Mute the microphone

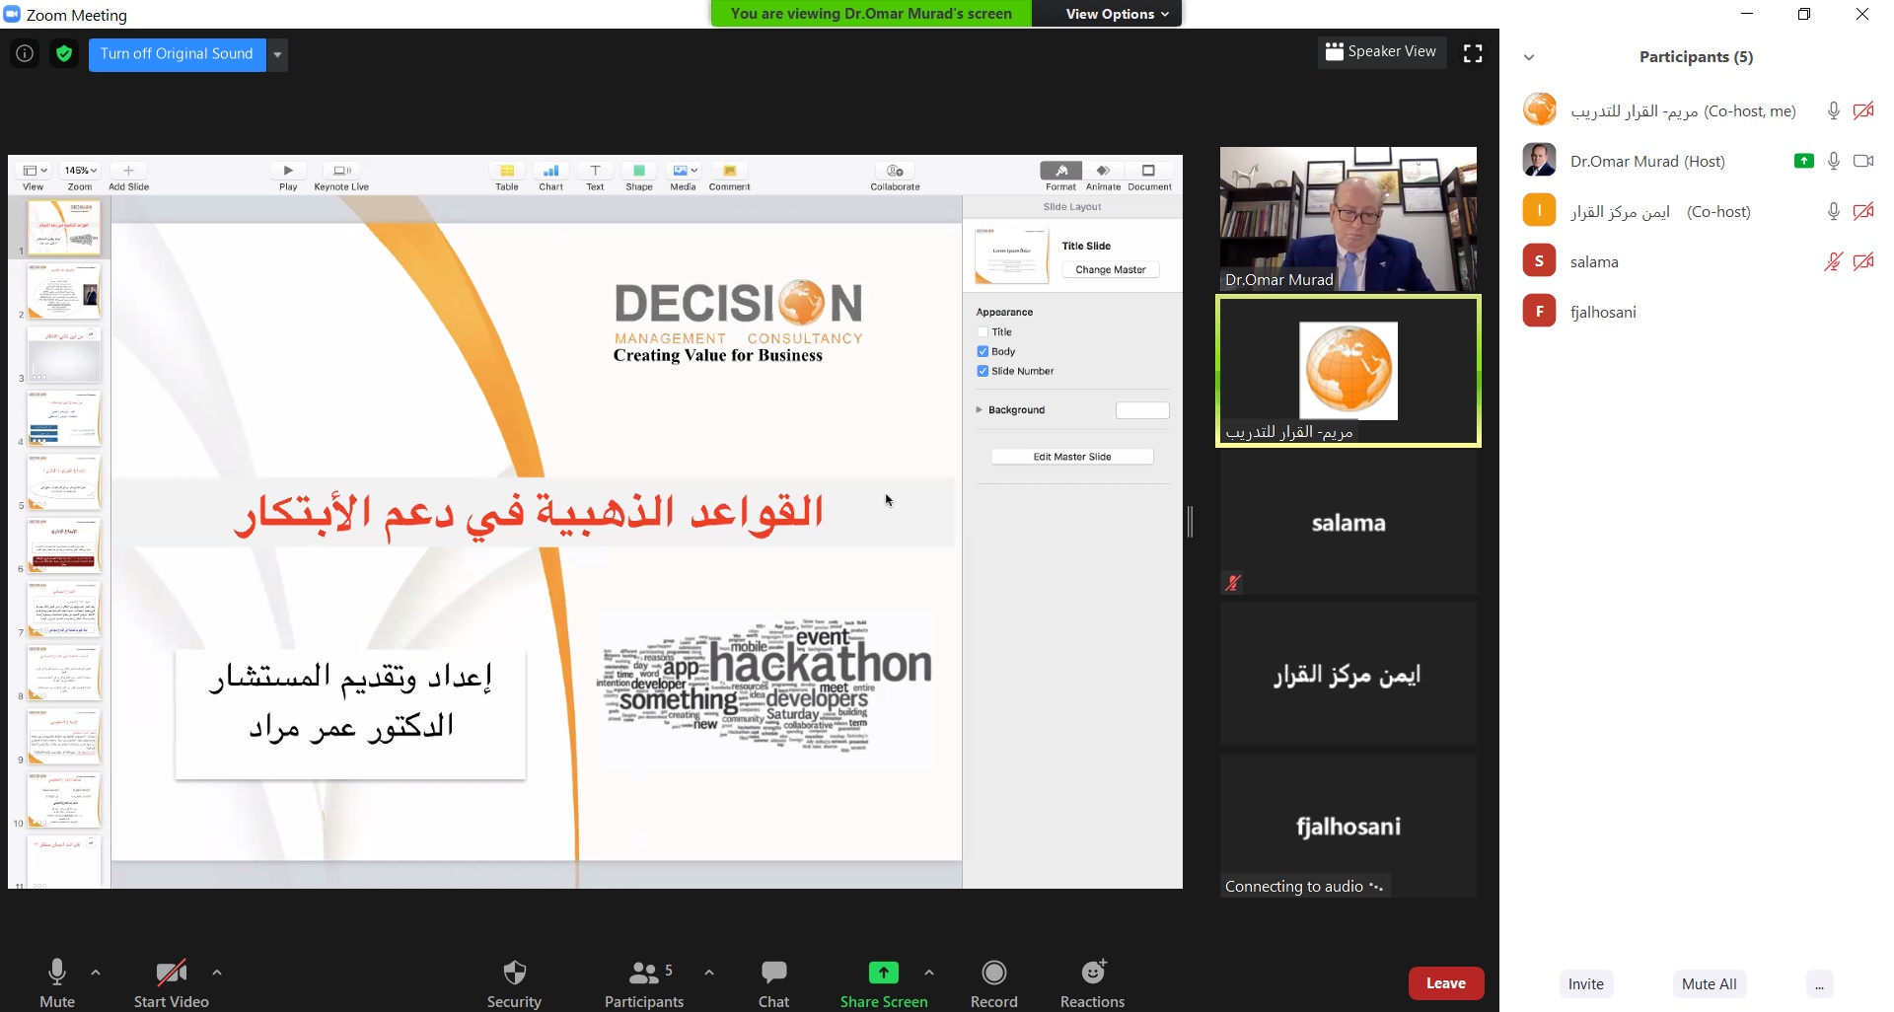coord(57,974)
